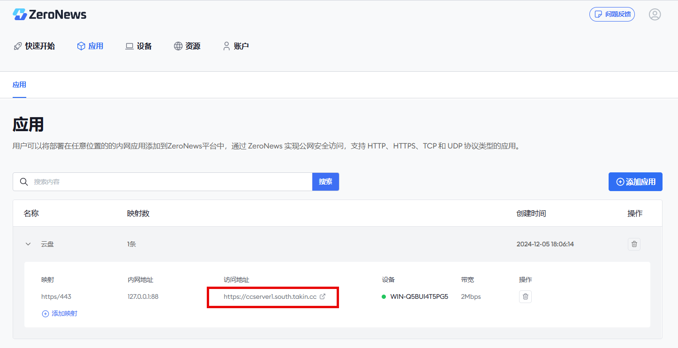Viewport: 678px width, 348px height.
Task: Click the 添加应用 button
Action: [635, 182]
